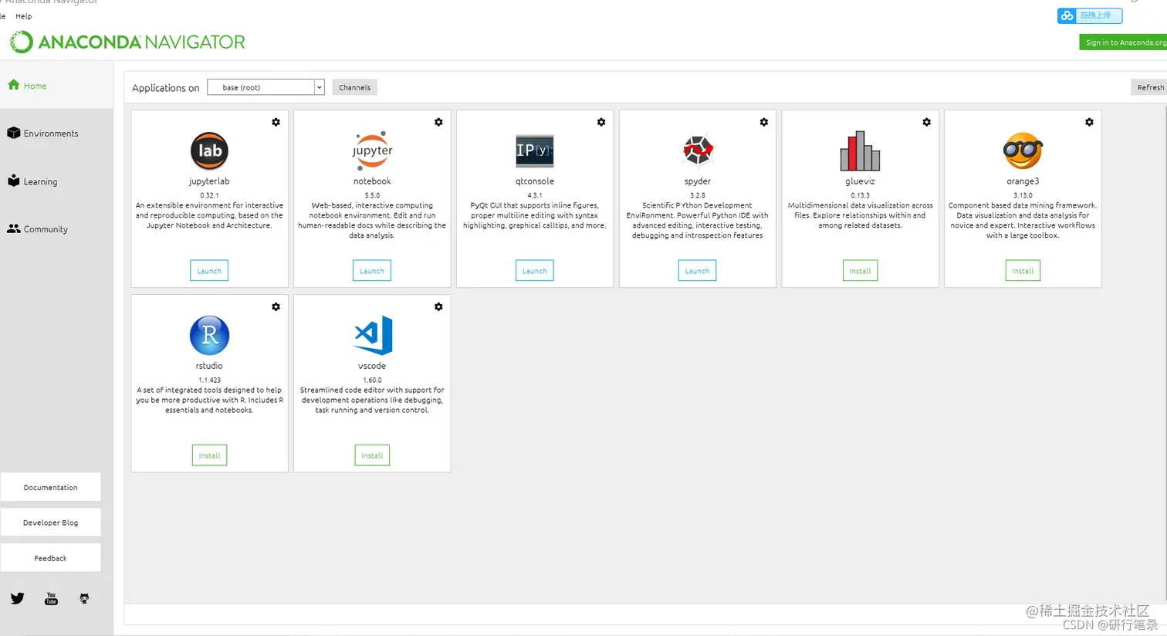Image resolution: width=1167 pixels, height=636 pixels.
Task: Open the rstudio card settings gear
Action: 276,306
